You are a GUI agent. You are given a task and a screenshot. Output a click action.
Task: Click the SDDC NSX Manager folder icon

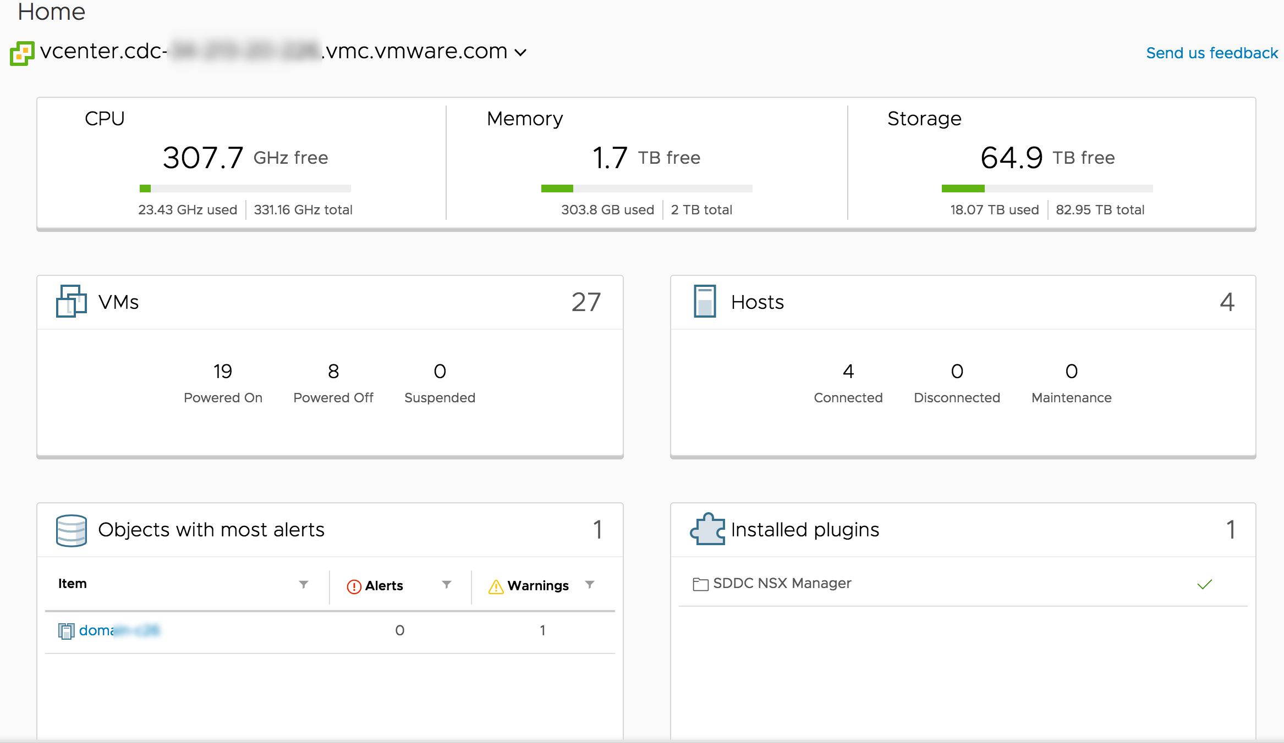click(x=700, y=584)
